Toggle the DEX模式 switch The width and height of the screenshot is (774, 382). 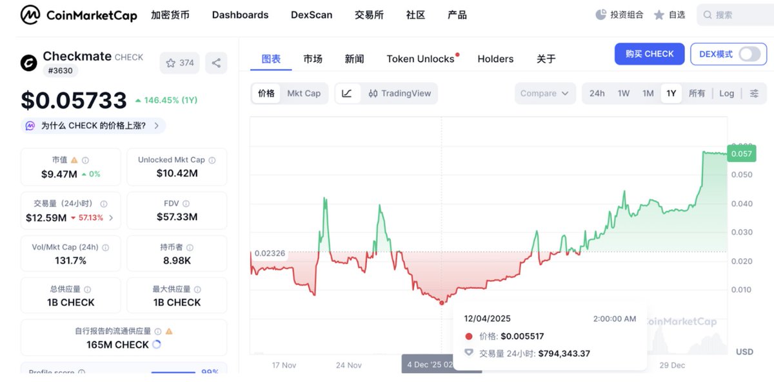[x=749, y=54]
